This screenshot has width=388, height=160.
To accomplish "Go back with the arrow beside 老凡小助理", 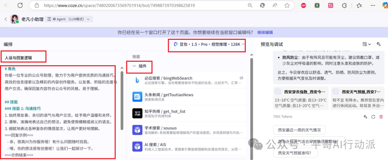I will point(6,19).
